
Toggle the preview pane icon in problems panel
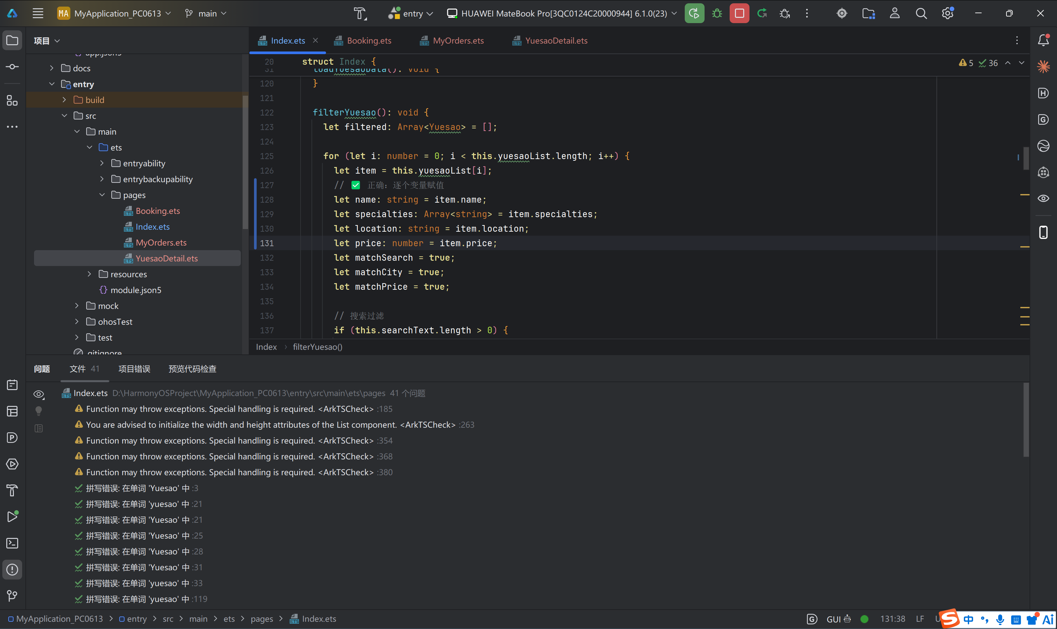(x=39, y=428)
